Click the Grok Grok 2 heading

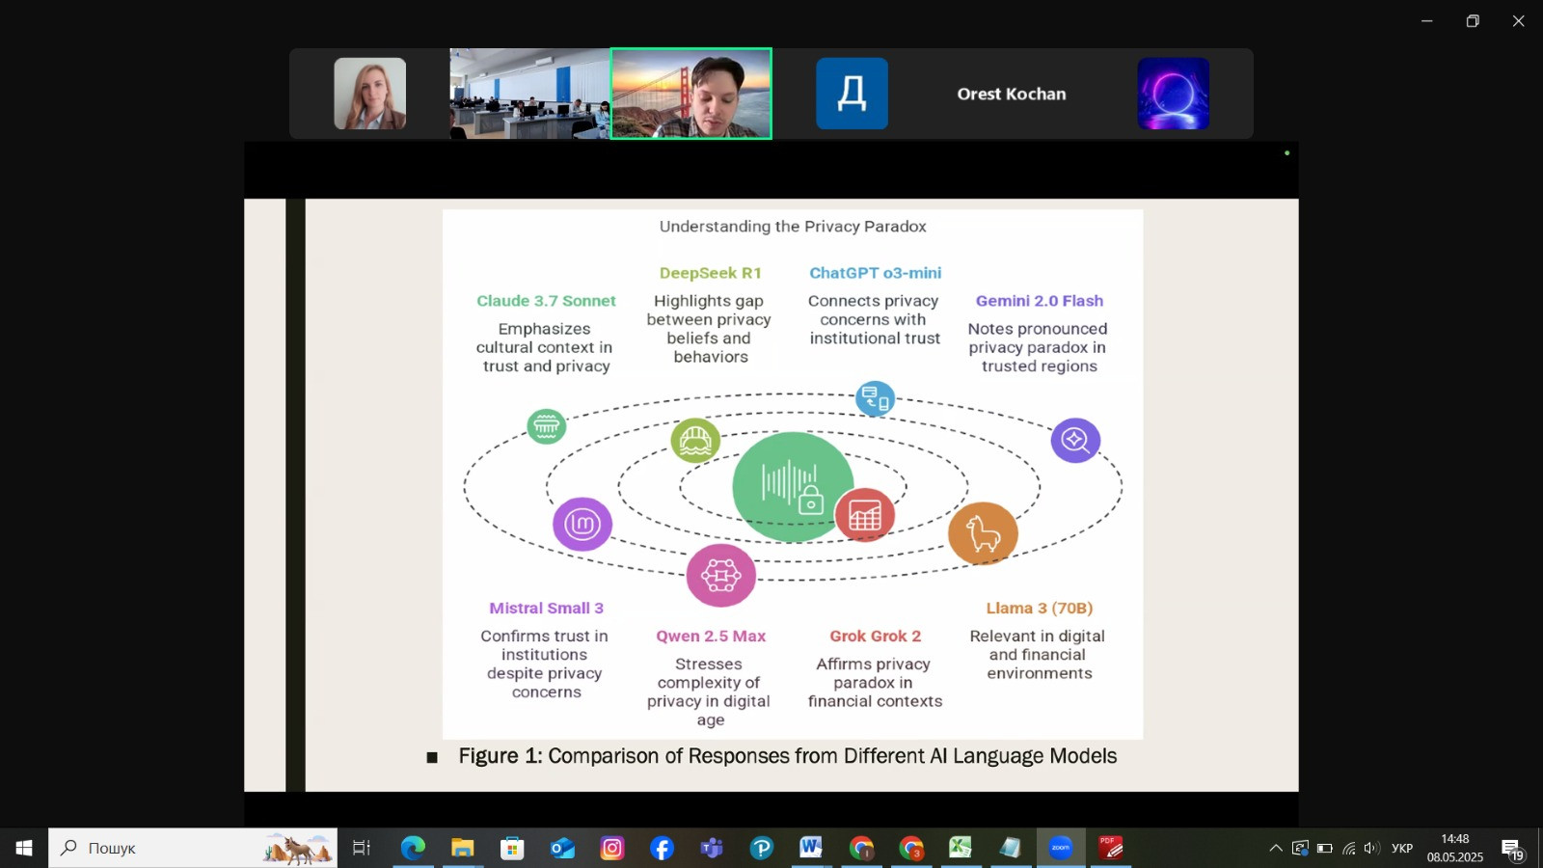pyautogui.click(x=875, y=637)
